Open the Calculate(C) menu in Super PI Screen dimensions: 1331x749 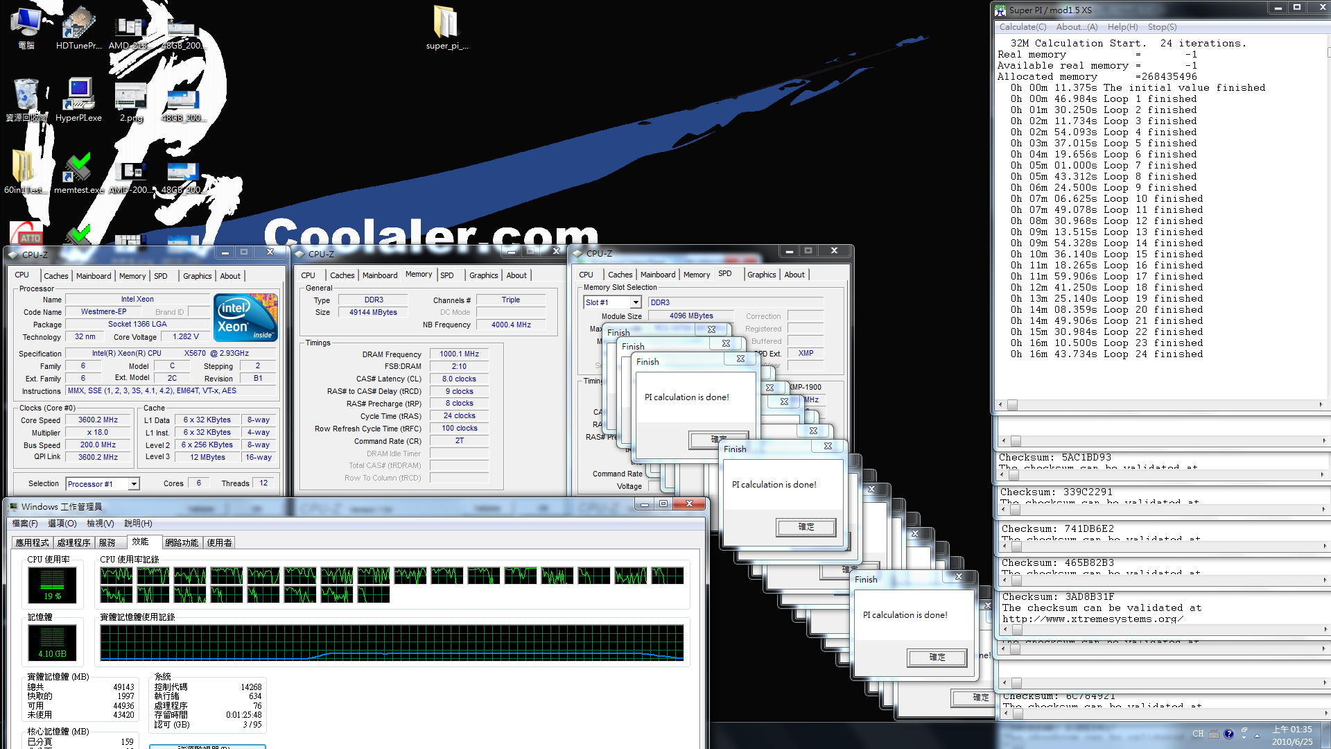click(1023, 27)
